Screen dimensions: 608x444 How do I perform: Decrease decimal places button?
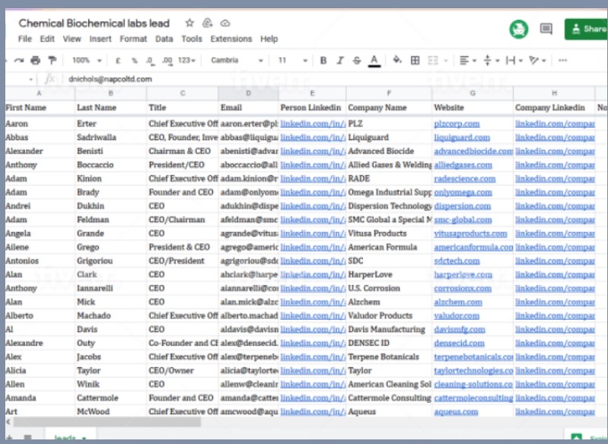point(150,61)
